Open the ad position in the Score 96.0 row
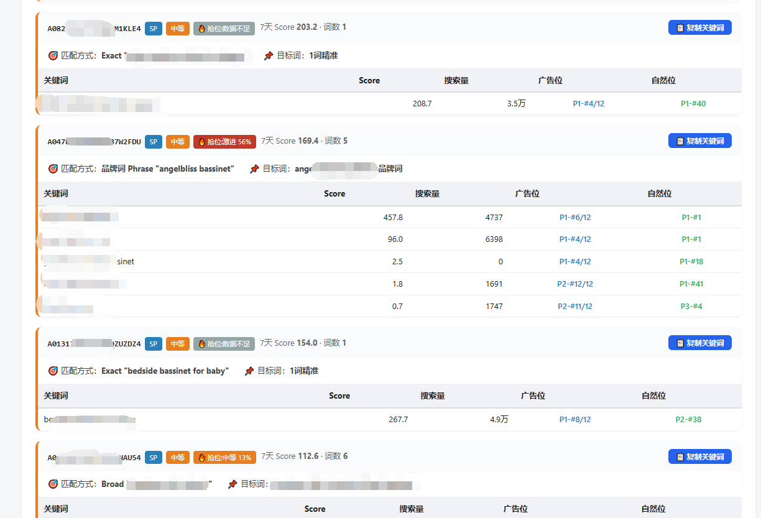The height and width of the screenshot is (518, 761). [x=575, y=239]
